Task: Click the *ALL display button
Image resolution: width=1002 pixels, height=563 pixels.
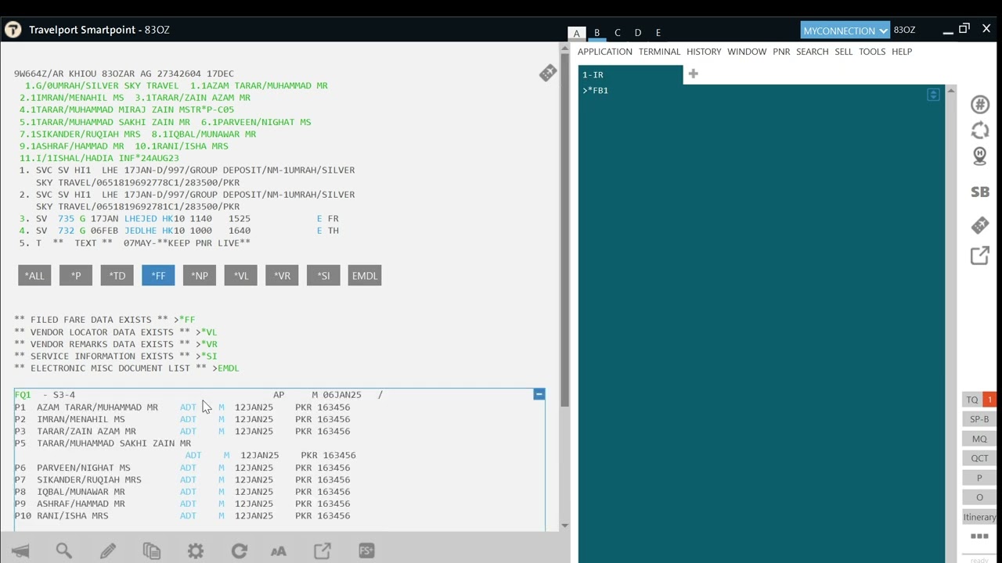Action: click(34, 275)
